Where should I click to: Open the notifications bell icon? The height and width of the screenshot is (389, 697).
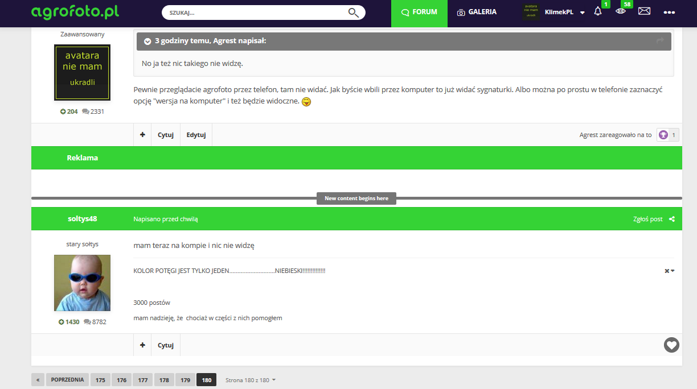point(597,11)
